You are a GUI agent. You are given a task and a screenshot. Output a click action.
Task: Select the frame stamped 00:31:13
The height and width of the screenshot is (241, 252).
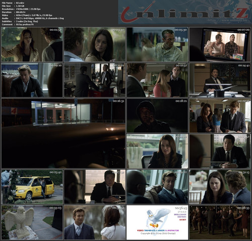220,187
